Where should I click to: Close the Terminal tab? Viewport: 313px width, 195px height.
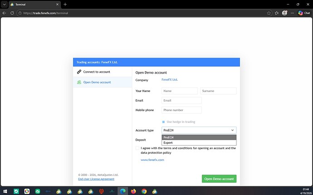pyautogui.click(x=57, y=5)
